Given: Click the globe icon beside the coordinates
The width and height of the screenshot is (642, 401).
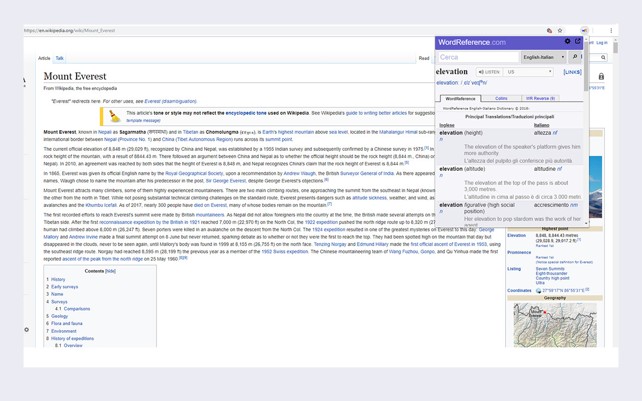Looking at the screenshot, I should coord(538,291).
